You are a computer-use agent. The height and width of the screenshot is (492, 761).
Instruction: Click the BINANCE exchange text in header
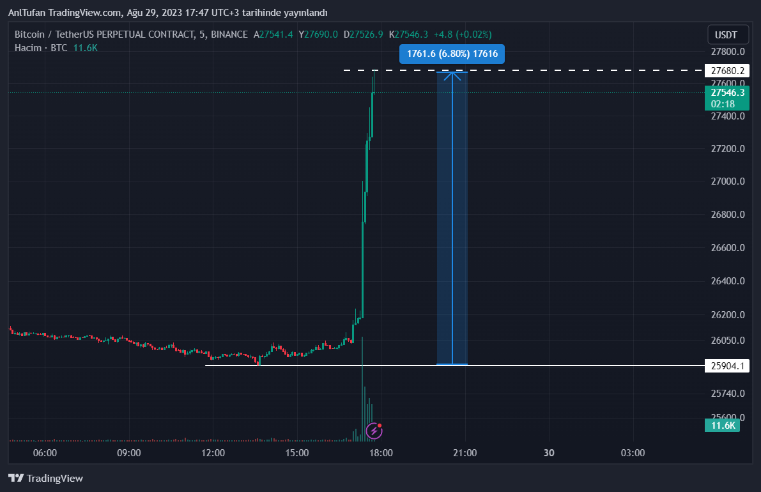tap(228, 35)
